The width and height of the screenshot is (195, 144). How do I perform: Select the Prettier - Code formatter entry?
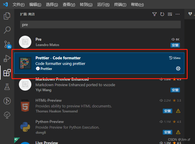click(99, 63)
